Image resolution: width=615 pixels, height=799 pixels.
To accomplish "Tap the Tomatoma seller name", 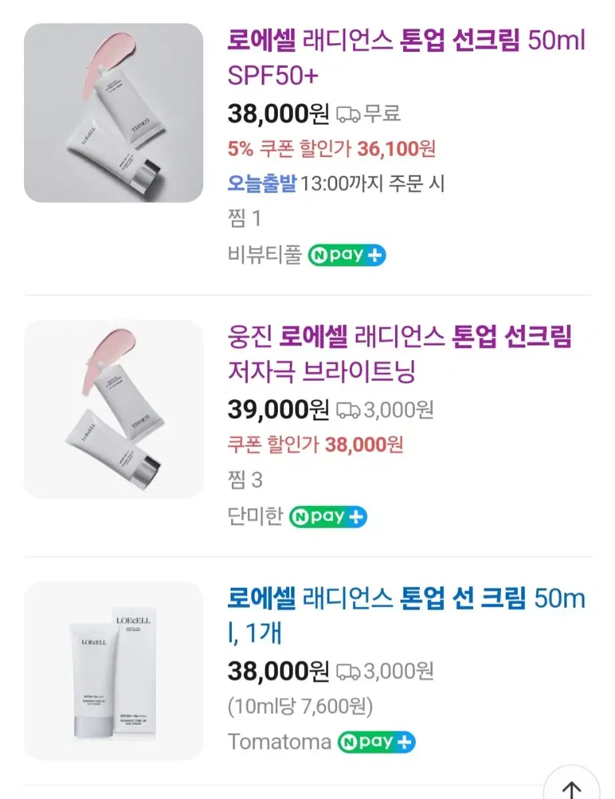I will 279,742.
